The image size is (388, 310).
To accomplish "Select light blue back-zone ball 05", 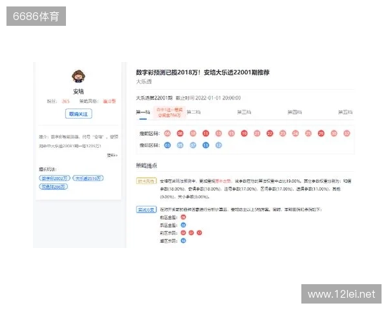I will click(x=180, y=145).
